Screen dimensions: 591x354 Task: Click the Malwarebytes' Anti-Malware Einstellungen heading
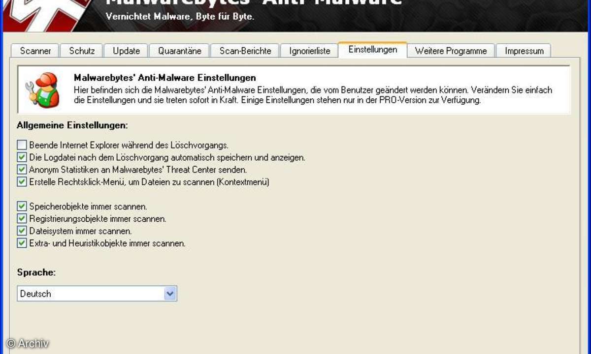coord(165,78)
